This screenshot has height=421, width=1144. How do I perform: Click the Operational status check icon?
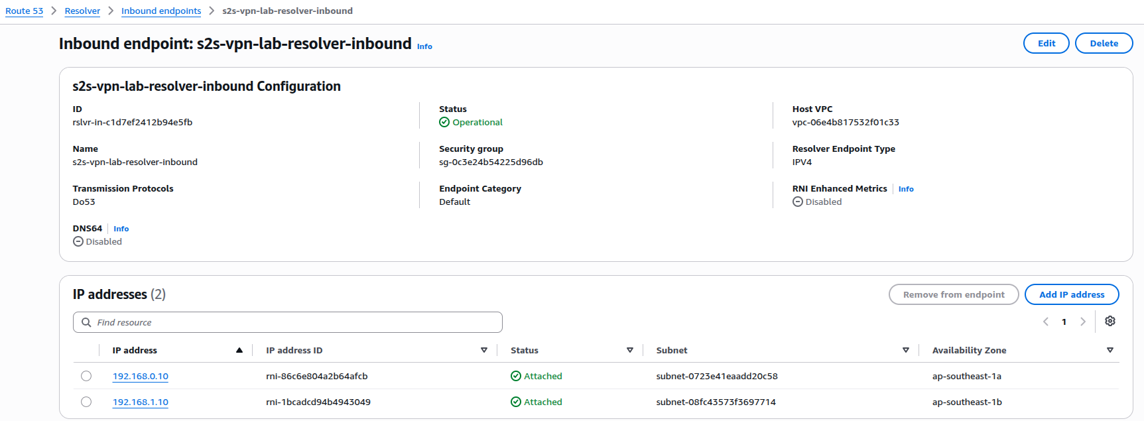coord(444,122)
